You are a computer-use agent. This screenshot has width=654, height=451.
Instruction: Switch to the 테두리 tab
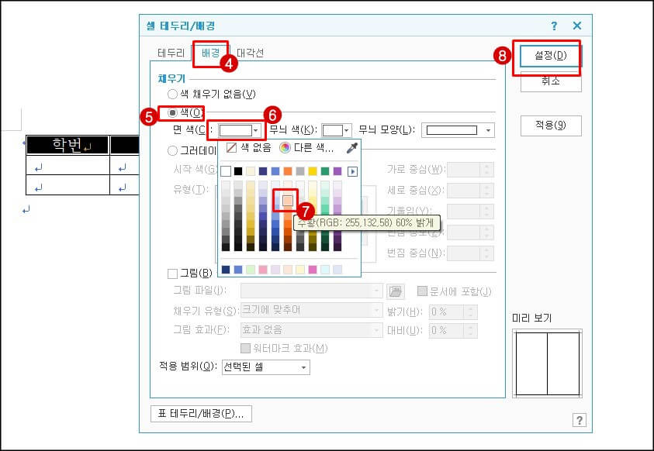click(x=171, y=53)
